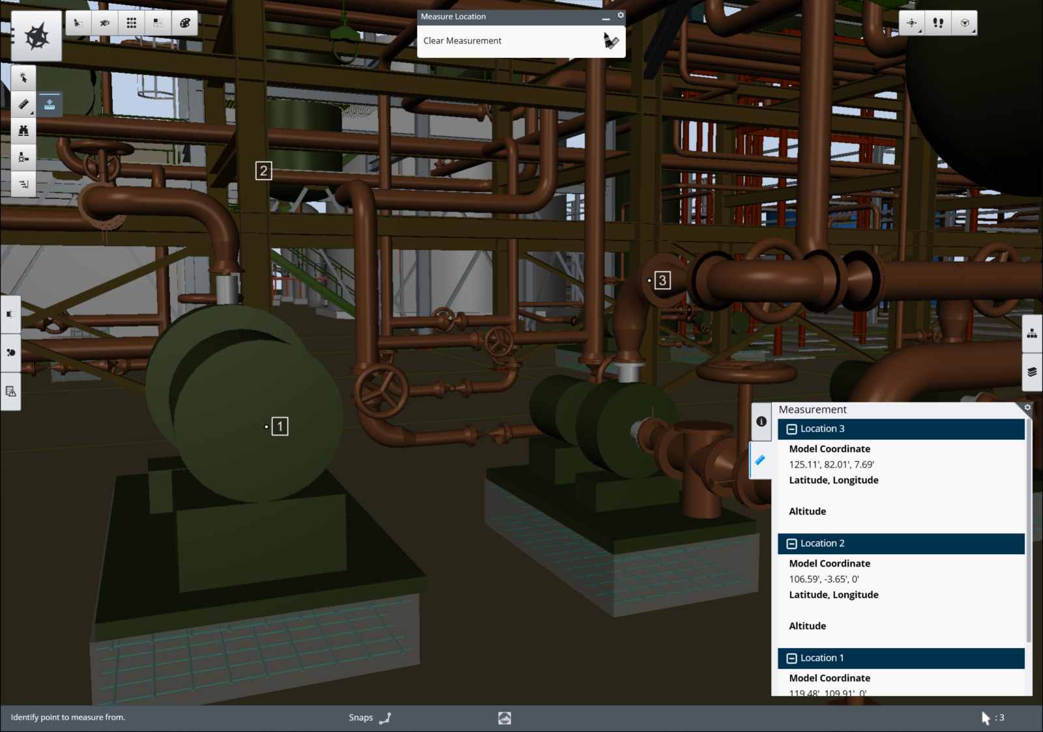Screen dimensions: 1043x732
Task: Click the tile views layout icon
Action: 158,23
